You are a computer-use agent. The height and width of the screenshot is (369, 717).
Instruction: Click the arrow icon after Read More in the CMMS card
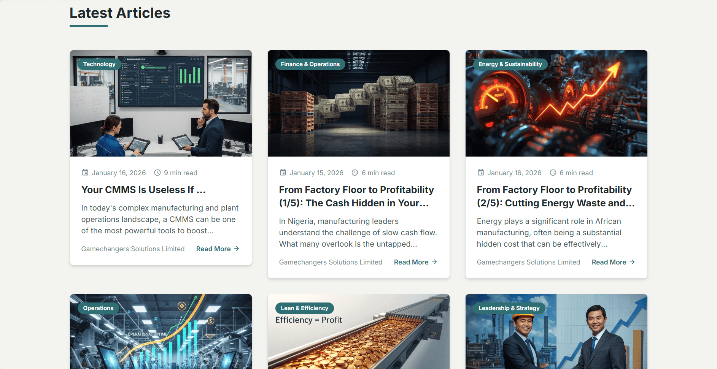click(237, 249)
